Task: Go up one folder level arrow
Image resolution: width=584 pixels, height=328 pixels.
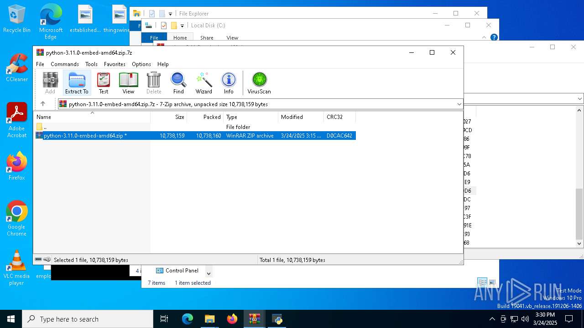Action: pyautogui.click(x=43, y=104)
